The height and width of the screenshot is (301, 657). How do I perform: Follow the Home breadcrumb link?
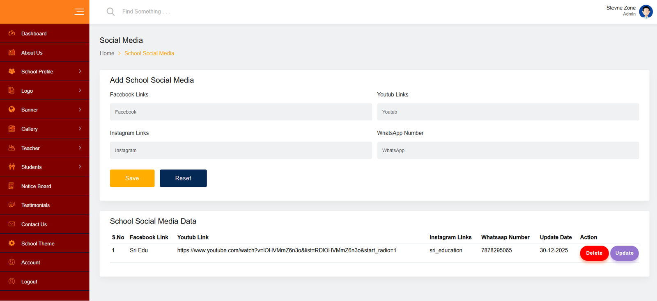107,53
